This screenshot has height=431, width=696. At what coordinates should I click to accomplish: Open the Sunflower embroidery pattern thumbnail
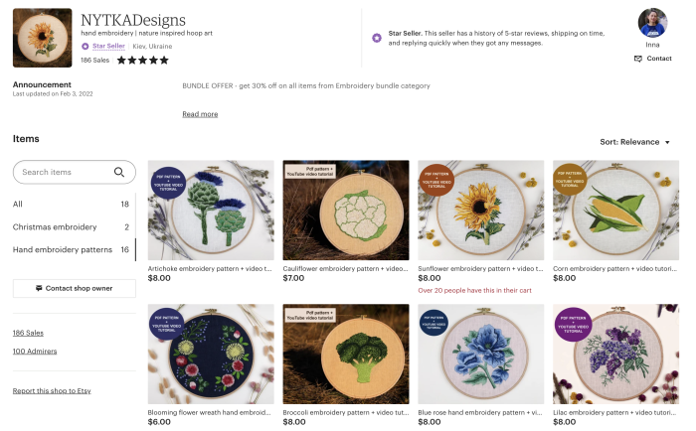[481, 211]
